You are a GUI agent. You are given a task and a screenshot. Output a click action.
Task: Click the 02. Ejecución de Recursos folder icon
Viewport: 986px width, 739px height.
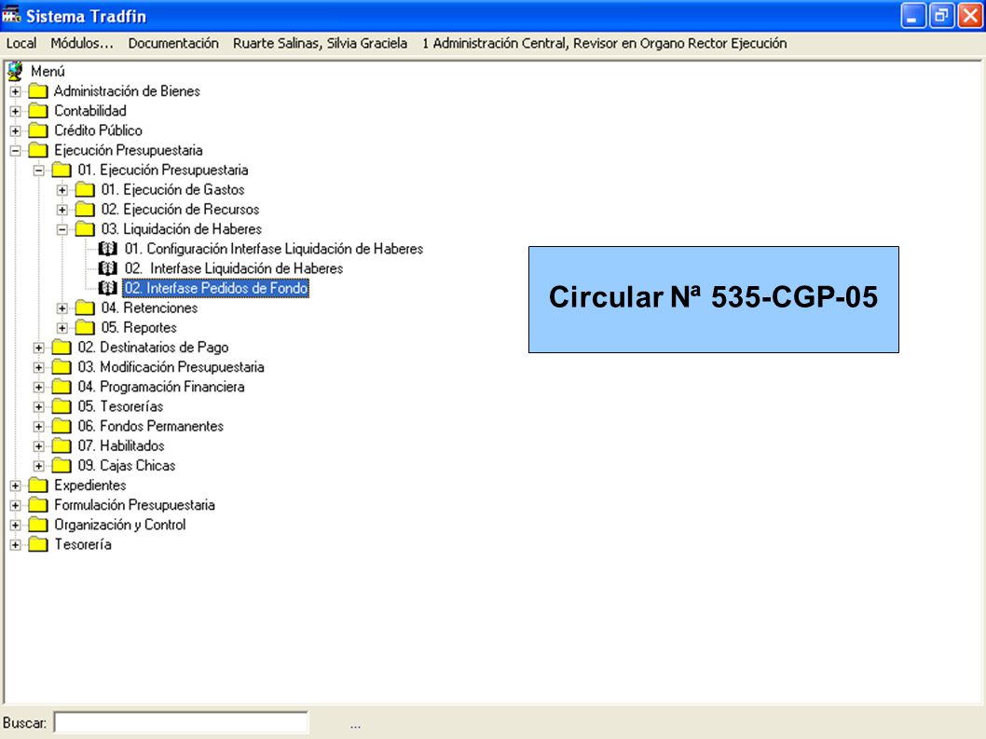(x=85, y=210)
